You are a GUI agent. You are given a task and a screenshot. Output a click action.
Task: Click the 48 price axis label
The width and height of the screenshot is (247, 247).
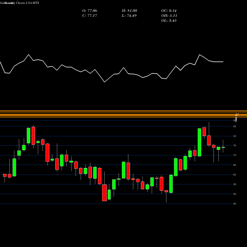click(x=235, y=204)
